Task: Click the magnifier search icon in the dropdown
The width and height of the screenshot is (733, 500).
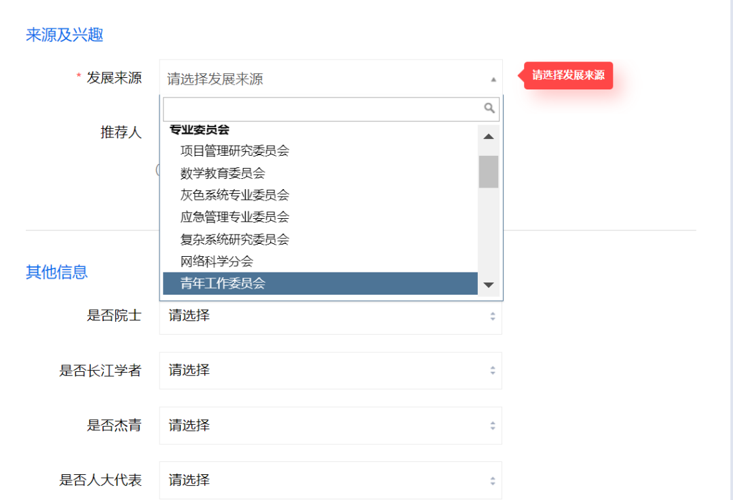Action: tap(490, 108)
